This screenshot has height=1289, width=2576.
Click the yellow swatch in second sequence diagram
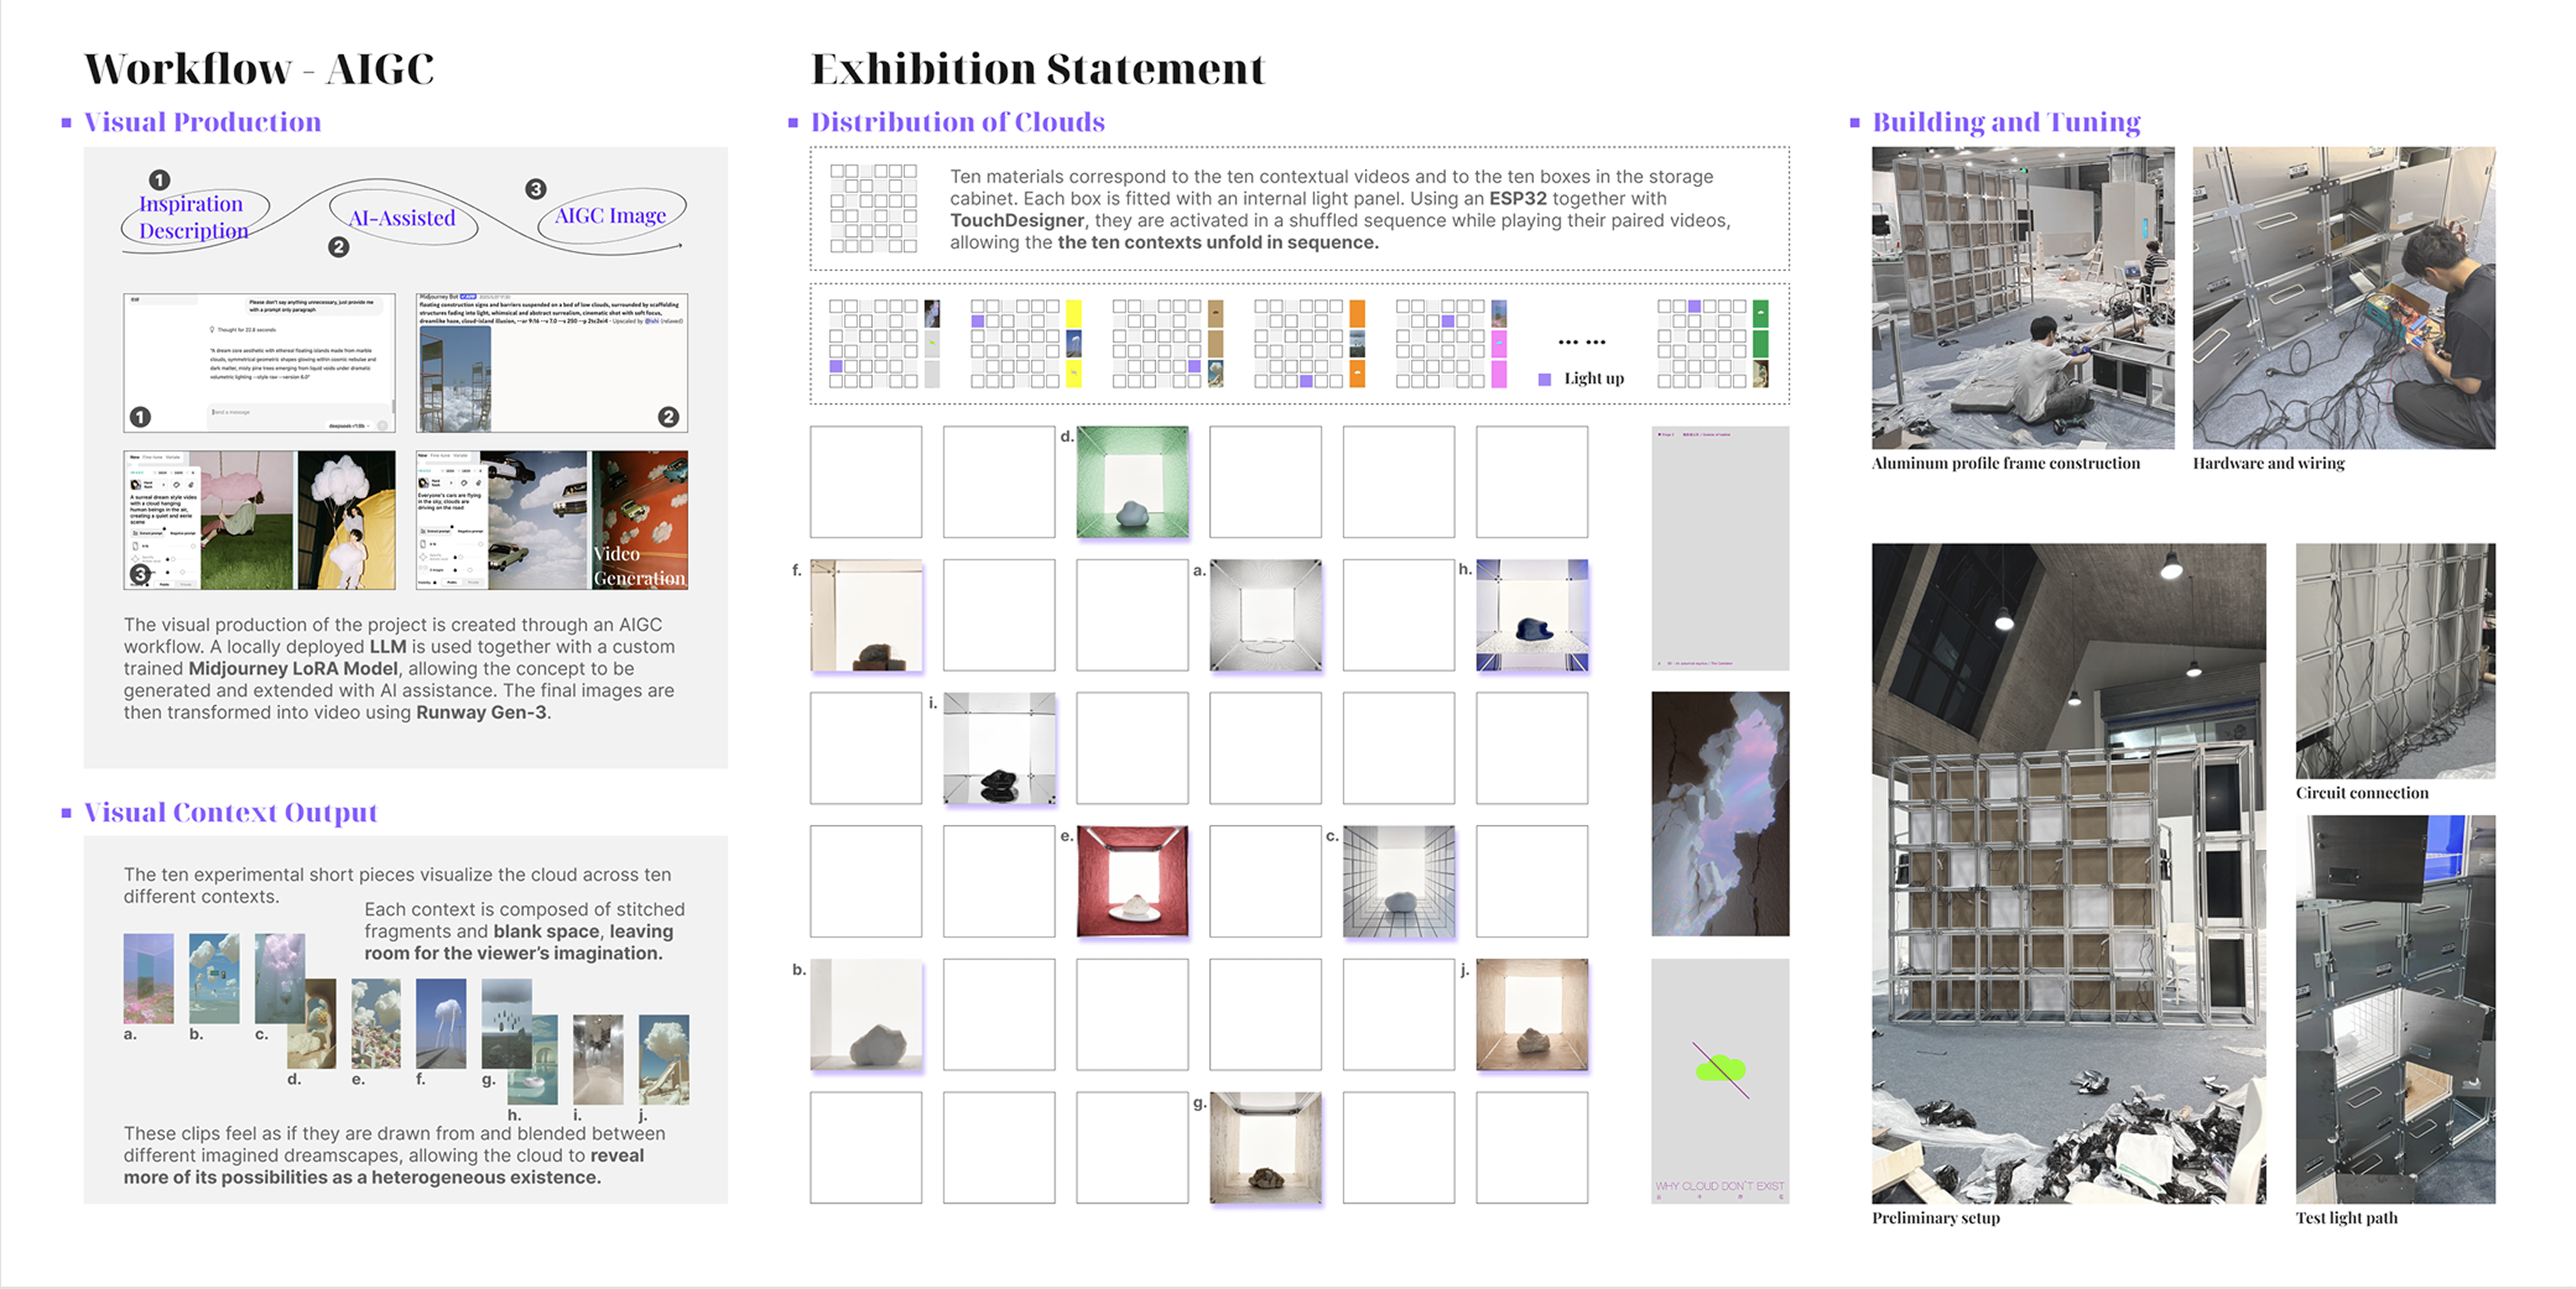1073,313
